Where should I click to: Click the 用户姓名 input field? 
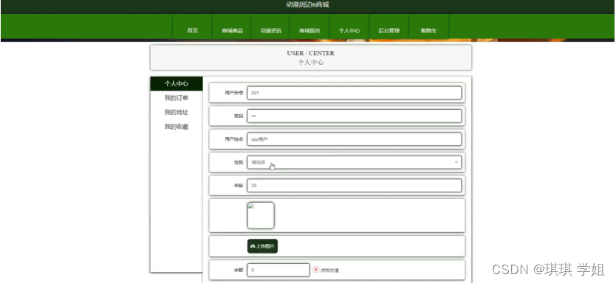355,139
